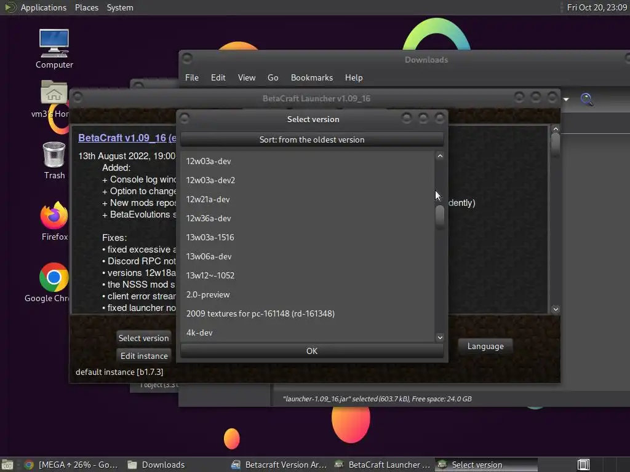The height and width of the screenshot is (472, 630).
Task: Click the dropdown arrow beside the search icon
Action: pyautogui.click(x=566, y=99)
